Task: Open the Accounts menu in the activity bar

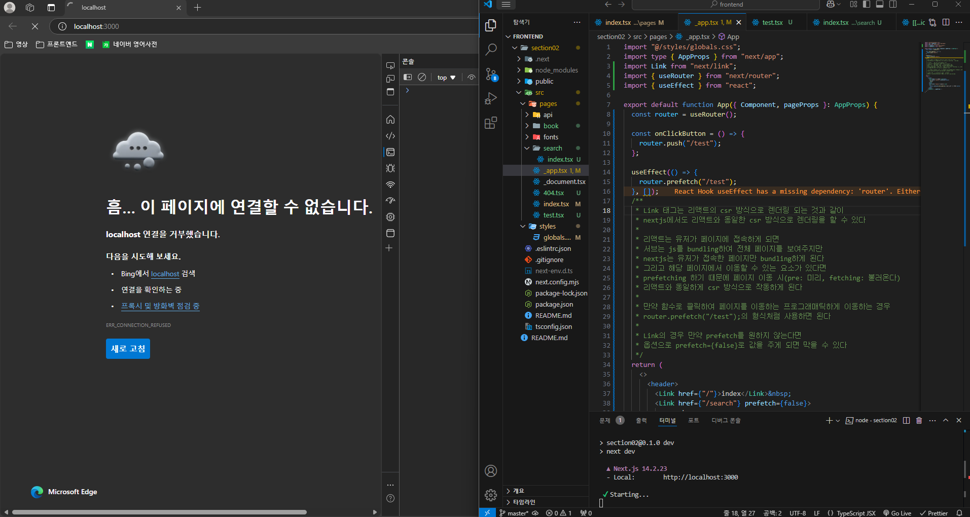Action: 490,471
